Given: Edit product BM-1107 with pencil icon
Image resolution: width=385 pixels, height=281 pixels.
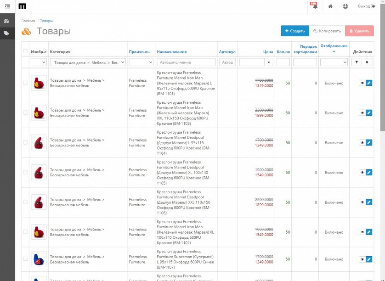Looking at the screenshot, I should coord(369,259).
